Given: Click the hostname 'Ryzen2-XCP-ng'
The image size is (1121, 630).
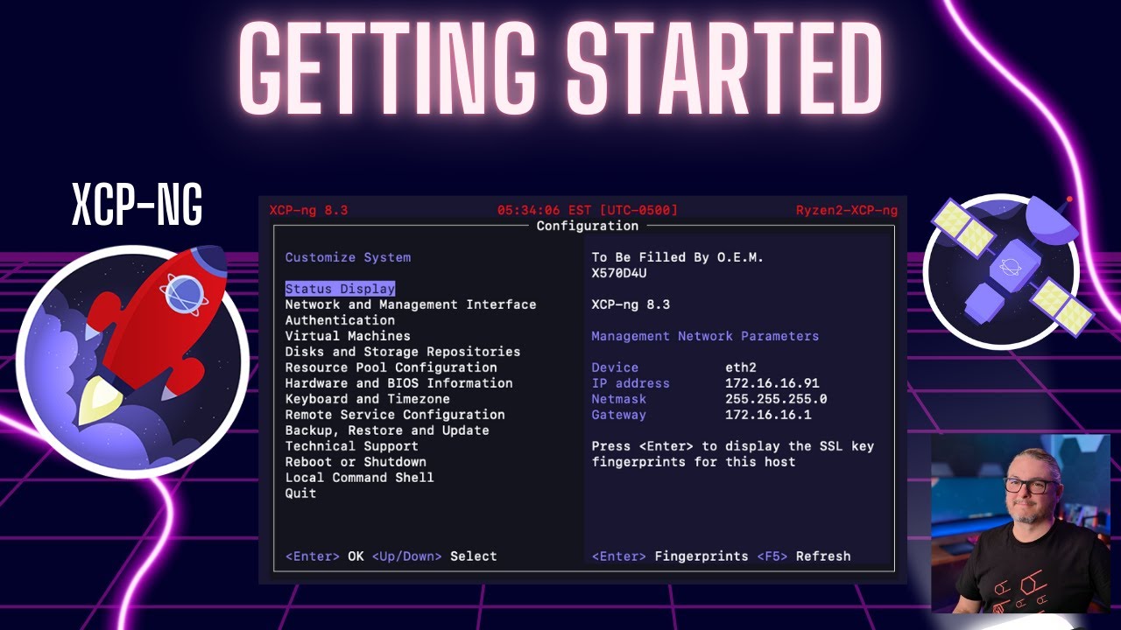Looking at the screenshot, I should click(847, 210).
